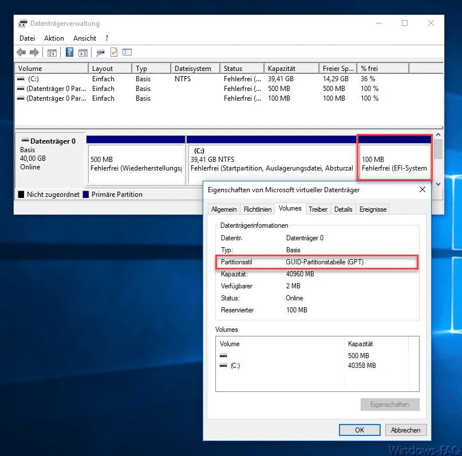Select the Allgemein tab
Screen dimensions: 462x456
point(223,209)
